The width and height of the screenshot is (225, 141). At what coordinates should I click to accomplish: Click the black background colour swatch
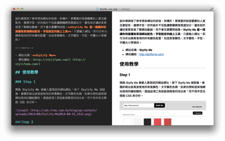point(147,122)
